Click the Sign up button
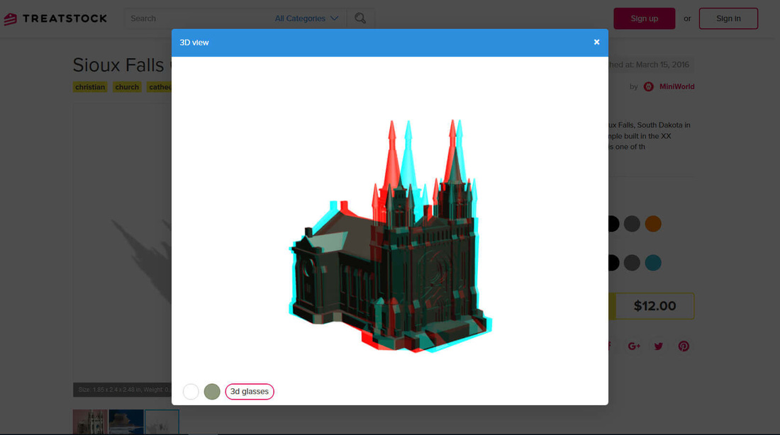 coord(644,18)
